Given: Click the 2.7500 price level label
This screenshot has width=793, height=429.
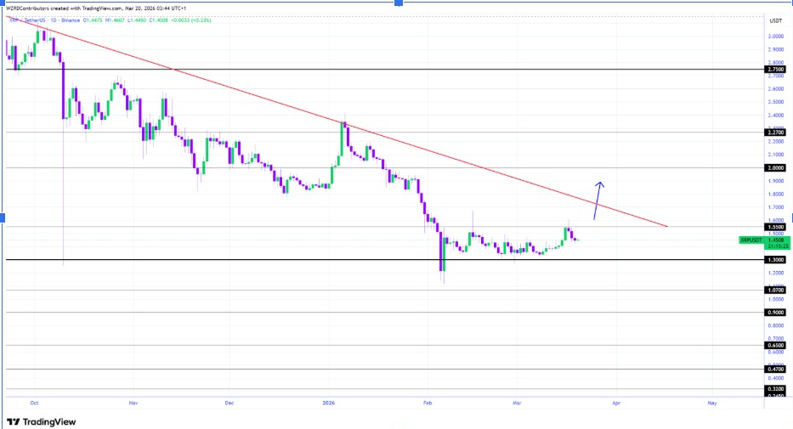Looking at the screenshot, I should 774,71.
